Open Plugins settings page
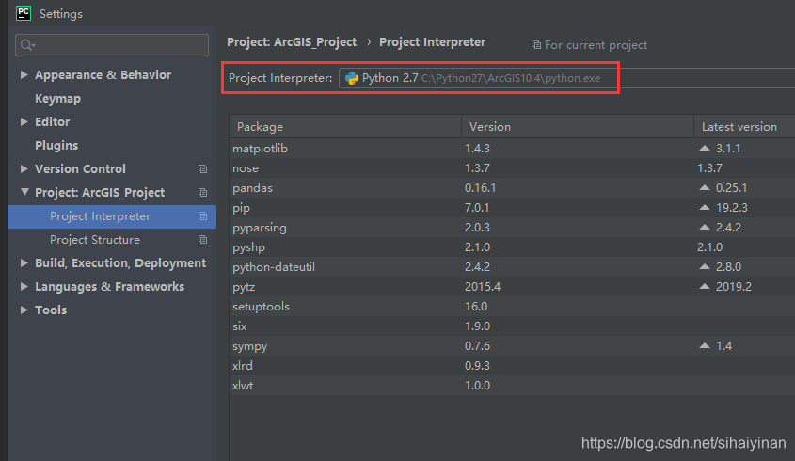Screen dimensions: 795x461 [56, 146]
